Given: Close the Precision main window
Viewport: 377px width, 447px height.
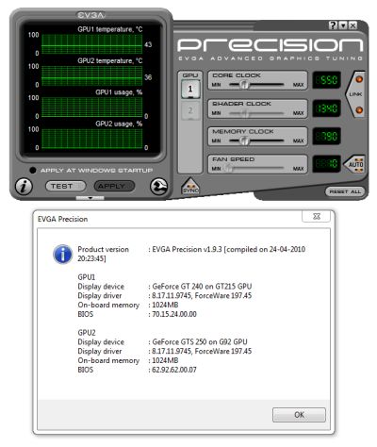Looking at the screenshot, I should point(352,25).
